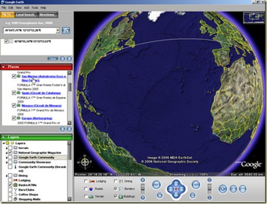Enable the Terrain checkbox in navigation panel

(86, 196)
